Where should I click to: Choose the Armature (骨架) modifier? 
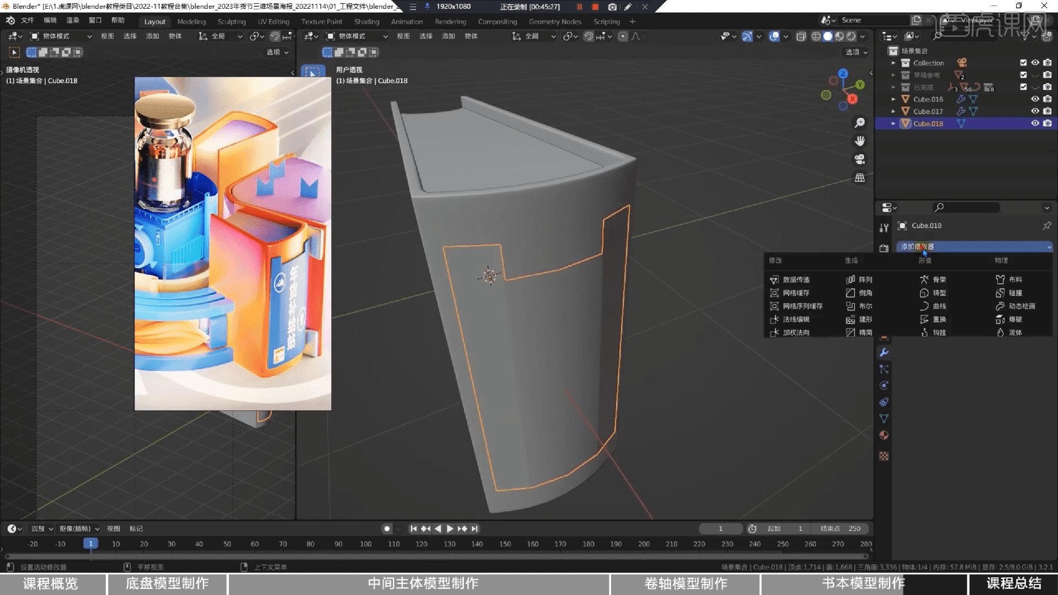pyautogui.click(x=933, y=279)
